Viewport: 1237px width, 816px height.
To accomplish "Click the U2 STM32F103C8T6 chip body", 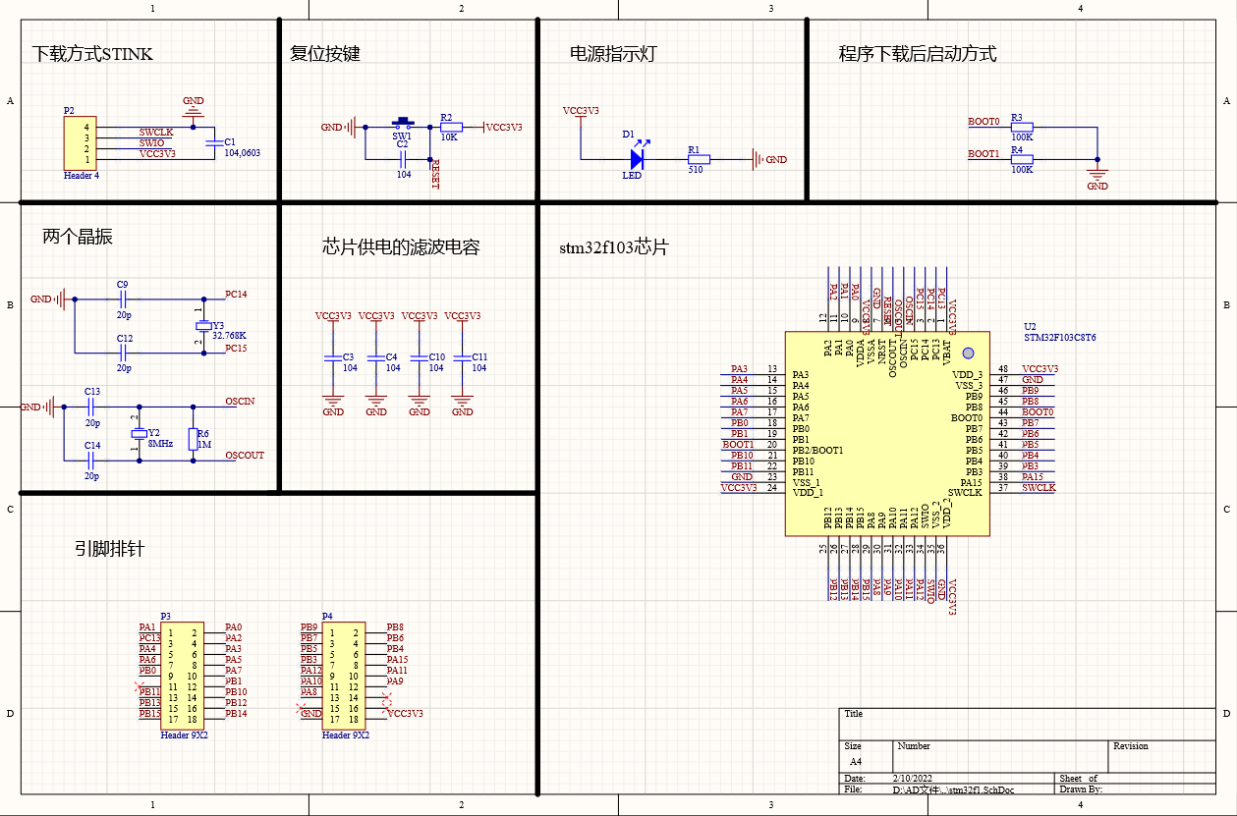I will (x=886, y=433).
